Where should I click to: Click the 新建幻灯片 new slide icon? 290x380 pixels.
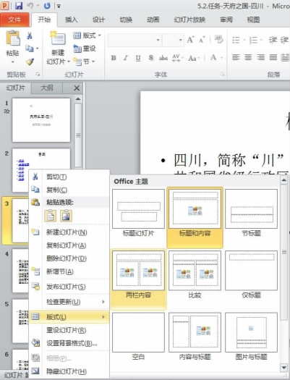[58, 38]
